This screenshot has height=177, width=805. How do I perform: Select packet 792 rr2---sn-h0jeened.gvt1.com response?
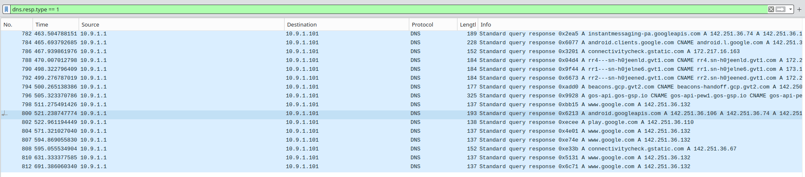[402, 78]
